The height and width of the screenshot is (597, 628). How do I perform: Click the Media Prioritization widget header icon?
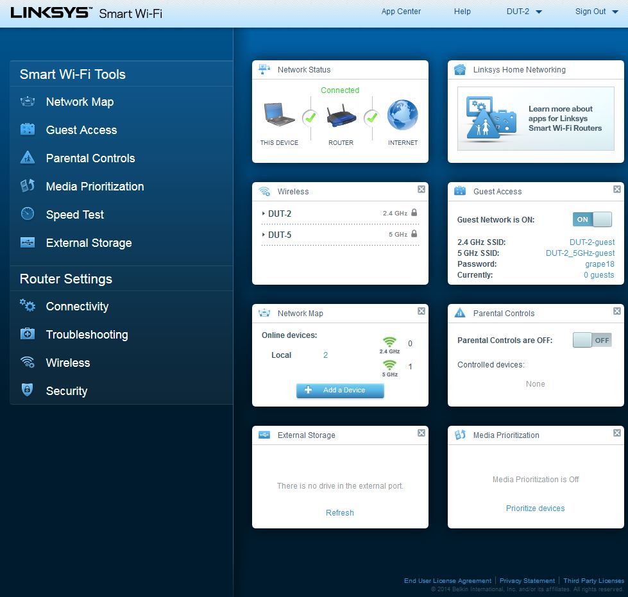point(460,435)
